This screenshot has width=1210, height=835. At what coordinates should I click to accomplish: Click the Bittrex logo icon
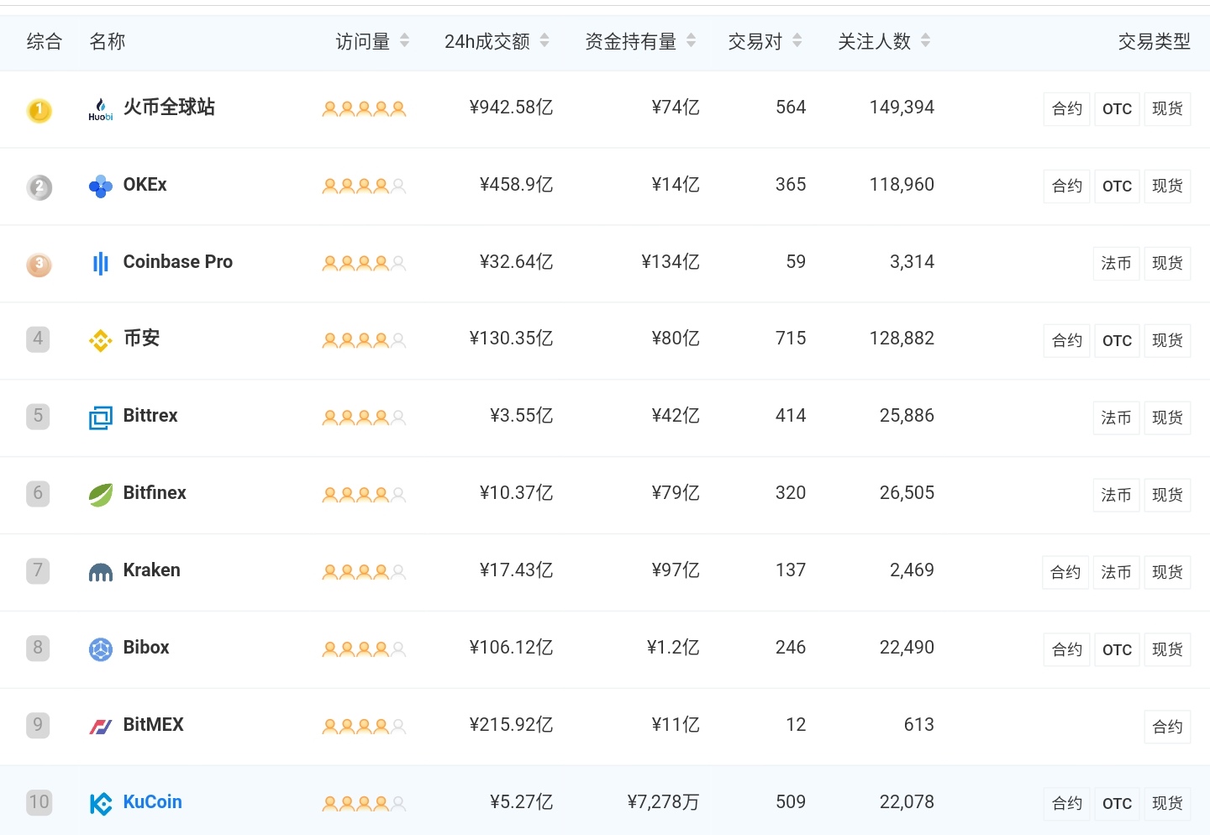pos(101,417)
